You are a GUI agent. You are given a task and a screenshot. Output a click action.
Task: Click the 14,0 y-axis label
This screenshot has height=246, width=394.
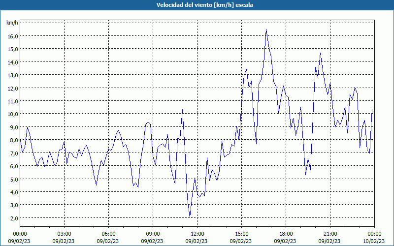pos(13,62)
